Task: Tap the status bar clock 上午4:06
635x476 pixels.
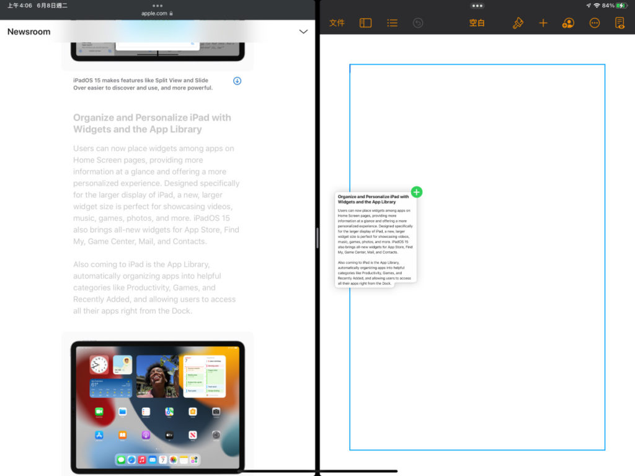Action: coord(19,6)
